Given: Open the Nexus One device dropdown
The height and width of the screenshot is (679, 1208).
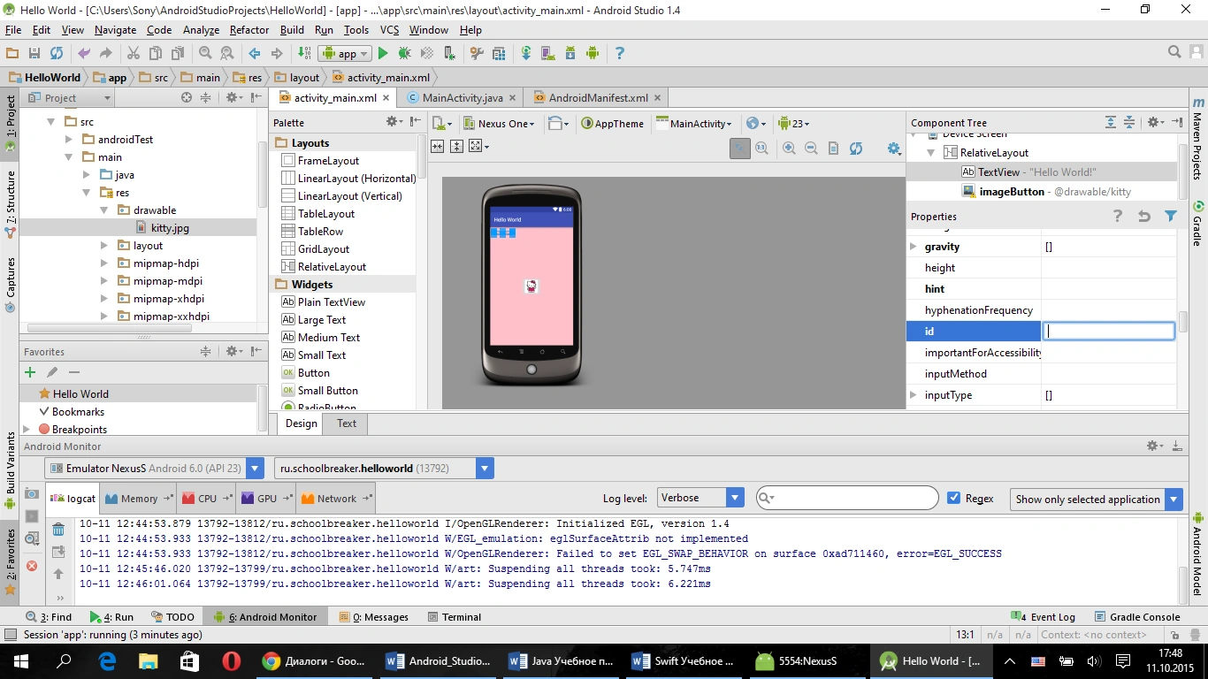Looking at the screenshot, I should [x=500, y=124].
